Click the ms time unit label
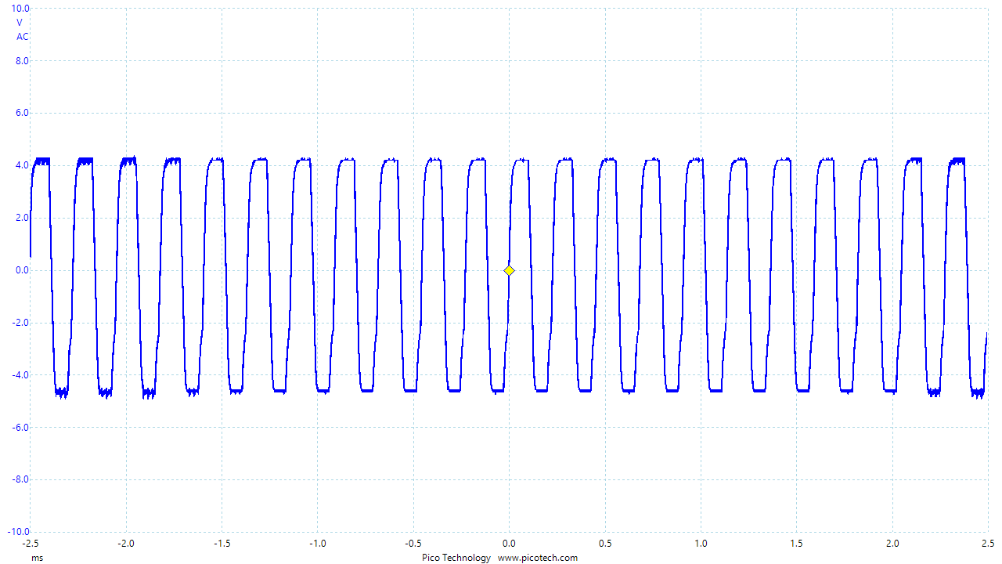1002x564 pixels. point(37,558)
